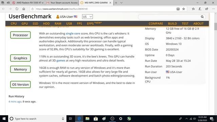
Task: Open File Explorer from the taskbar
Action: [87, 119]
